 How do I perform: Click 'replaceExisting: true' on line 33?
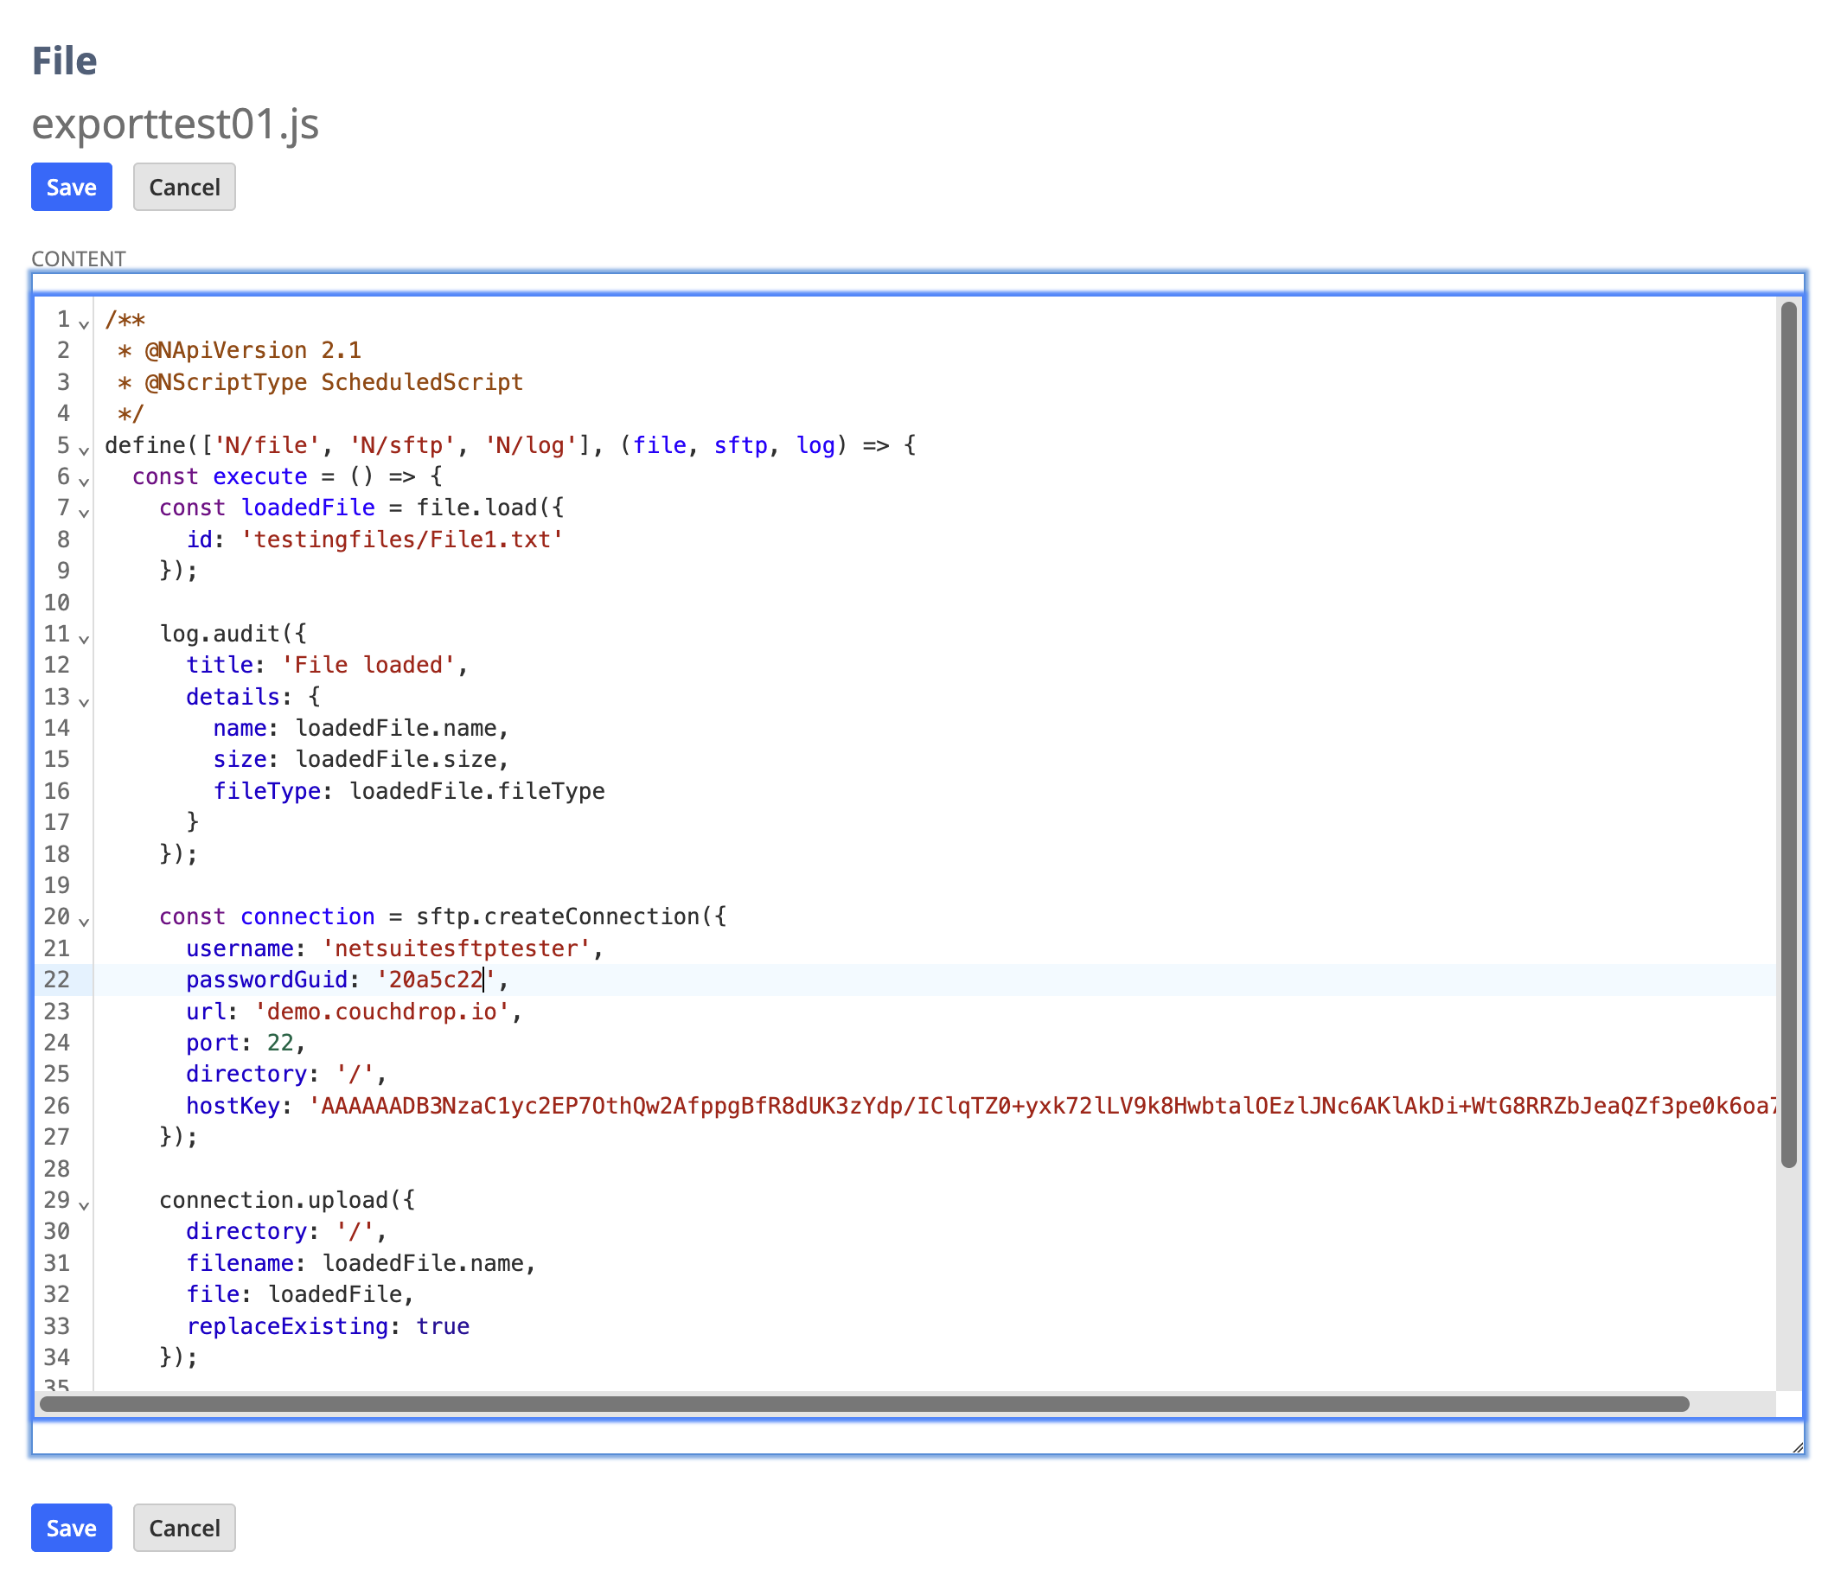click(329, 1325)
